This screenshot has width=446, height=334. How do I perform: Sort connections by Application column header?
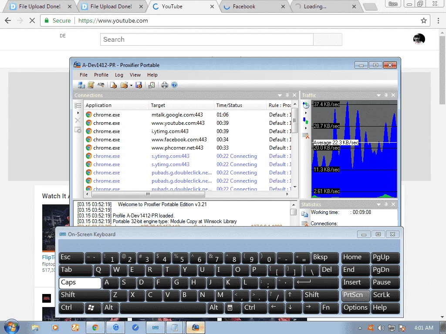click(x=116, y=105)
